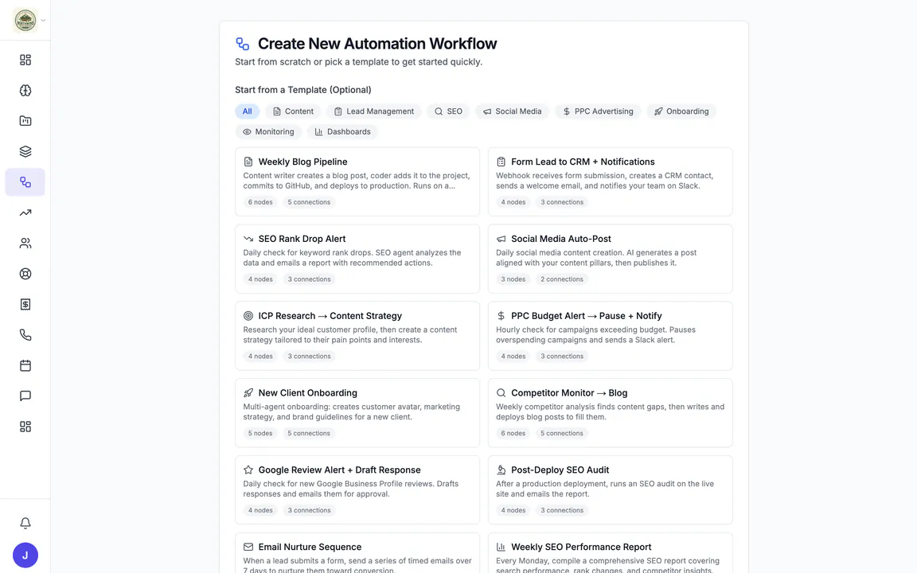Click 'Start from a Template (Optional)' label
This screenshot has width=917, height=573.
[303, 89]
